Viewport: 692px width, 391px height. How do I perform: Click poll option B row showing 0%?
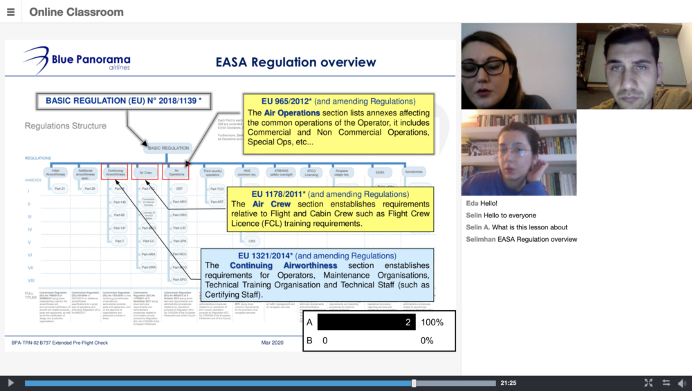coord(379,341)
